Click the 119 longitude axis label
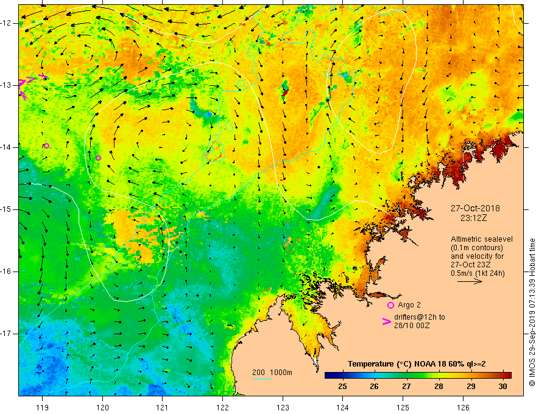This screenshot has width=536, height=414. click(43, 407)
